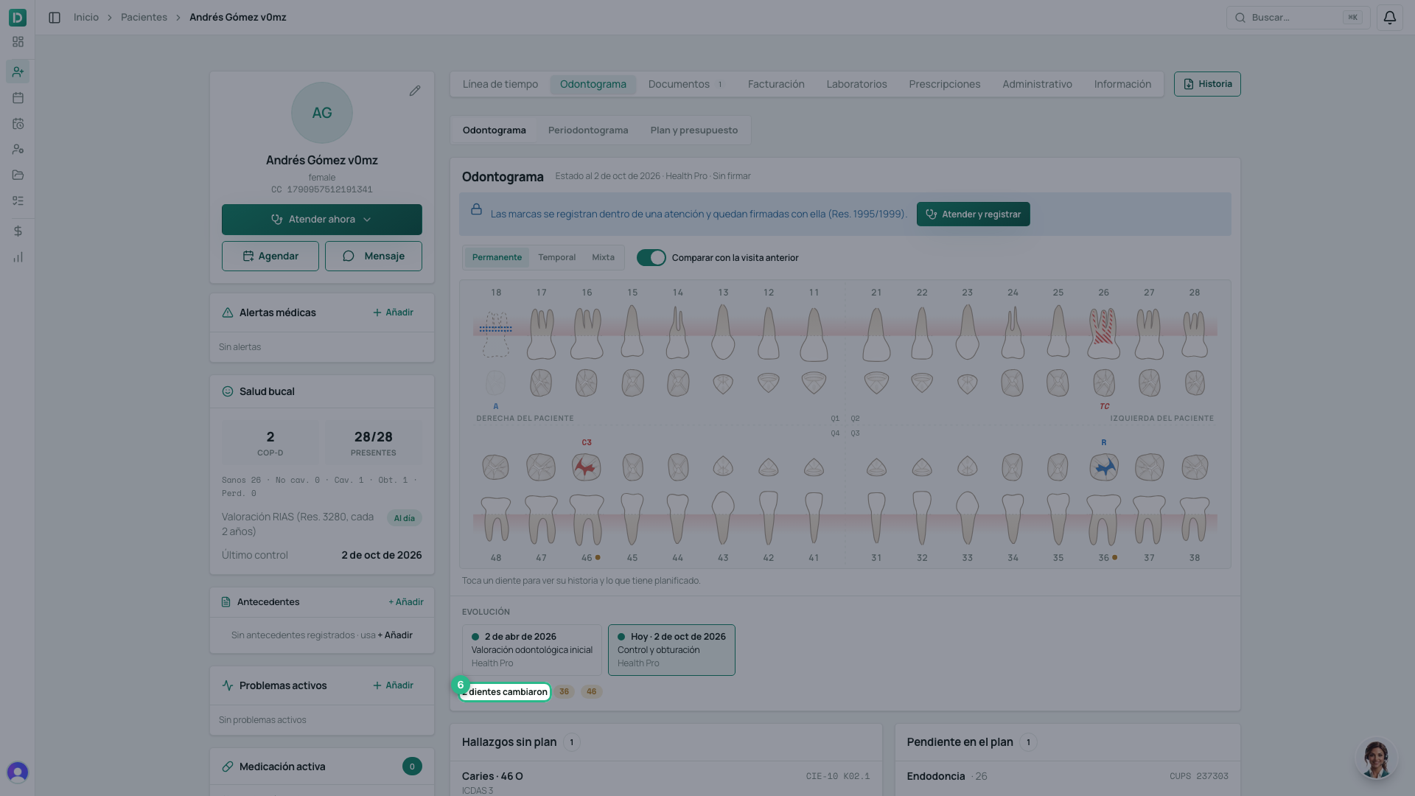
Task: Edit patient profile pencil icon
Action: 415,91
